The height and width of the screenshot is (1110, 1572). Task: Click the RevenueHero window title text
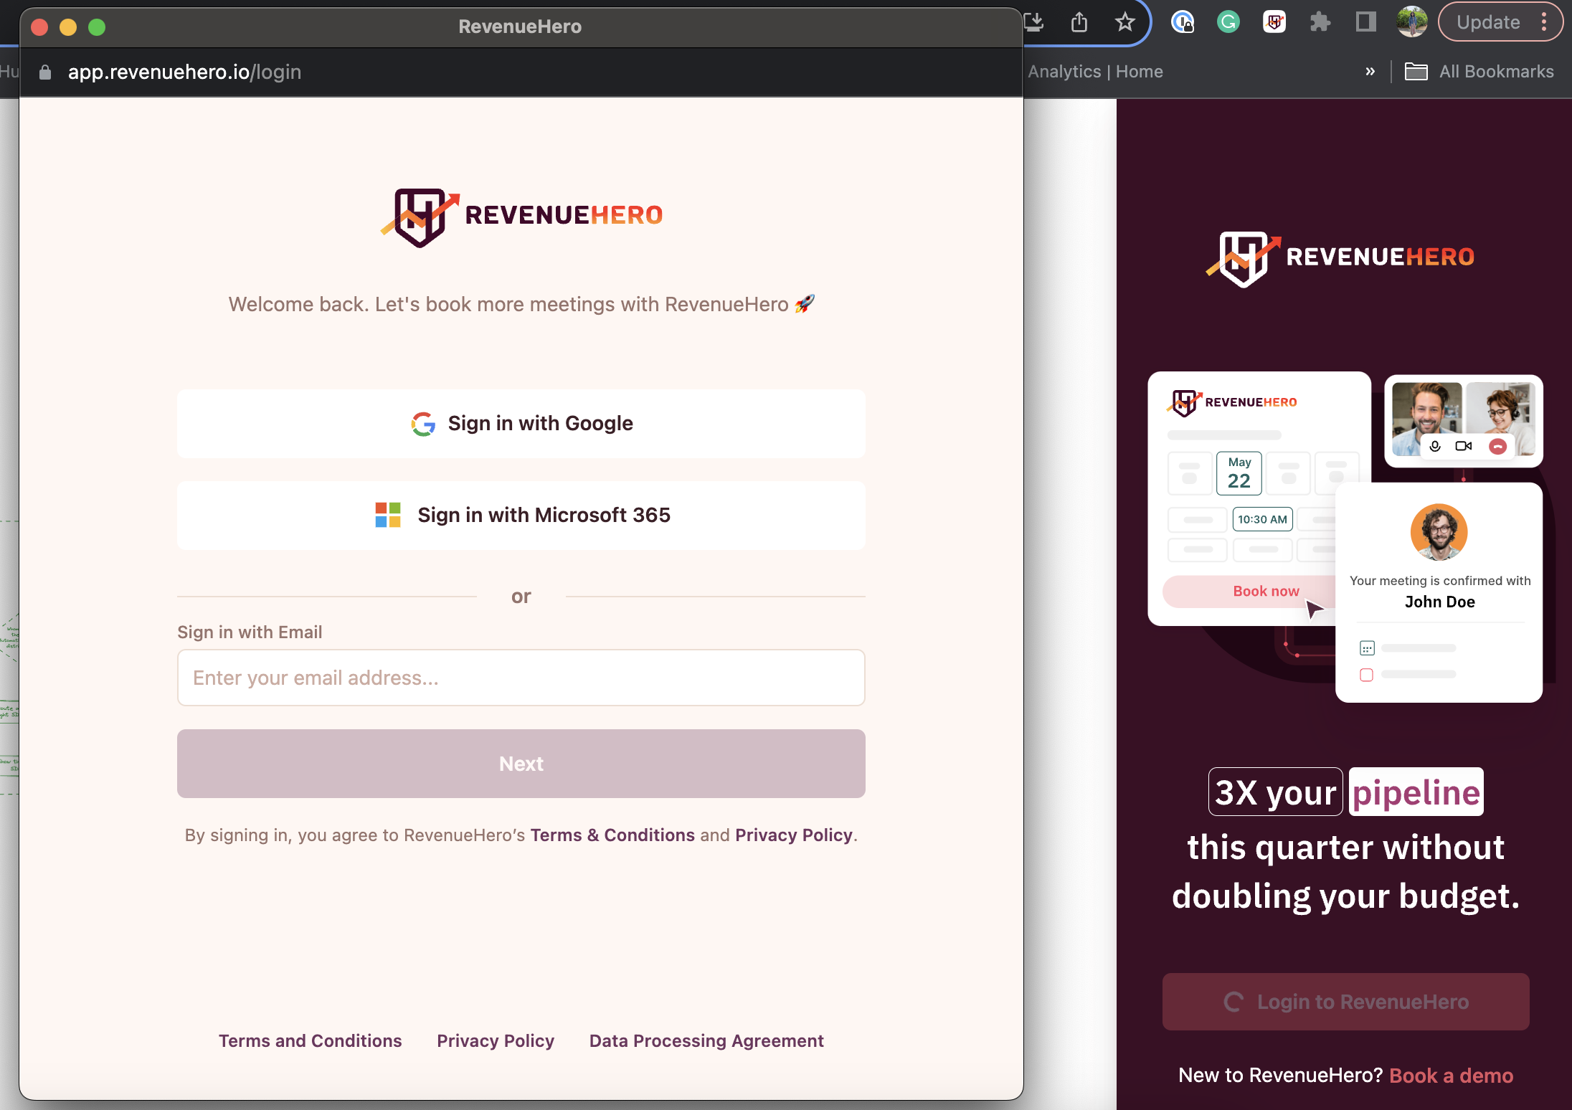(x=520, y=27)
